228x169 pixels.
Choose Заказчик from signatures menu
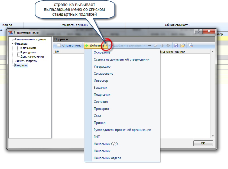tap(100, 88)
